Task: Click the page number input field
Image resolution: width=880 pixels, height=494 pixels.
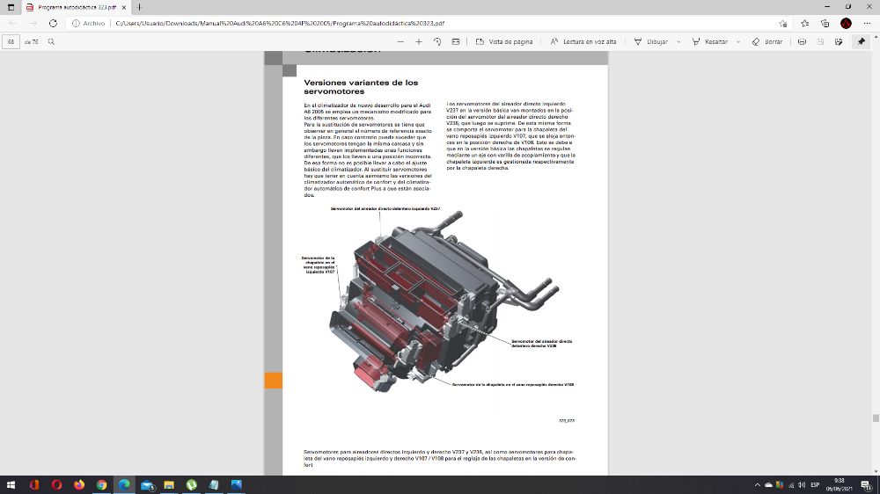Action: (11, 41)
